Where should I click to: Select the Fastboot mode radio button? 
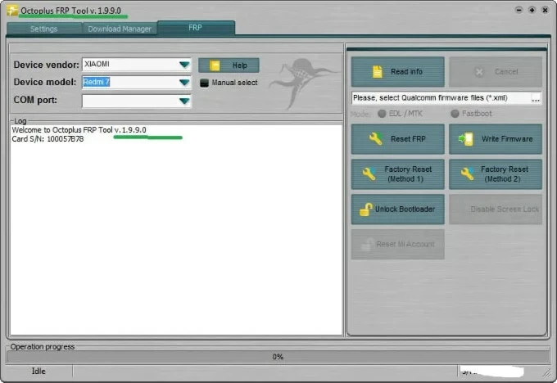pos(455,114)
